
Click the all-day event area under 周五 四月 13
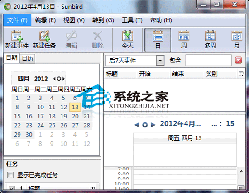[185, 155]
